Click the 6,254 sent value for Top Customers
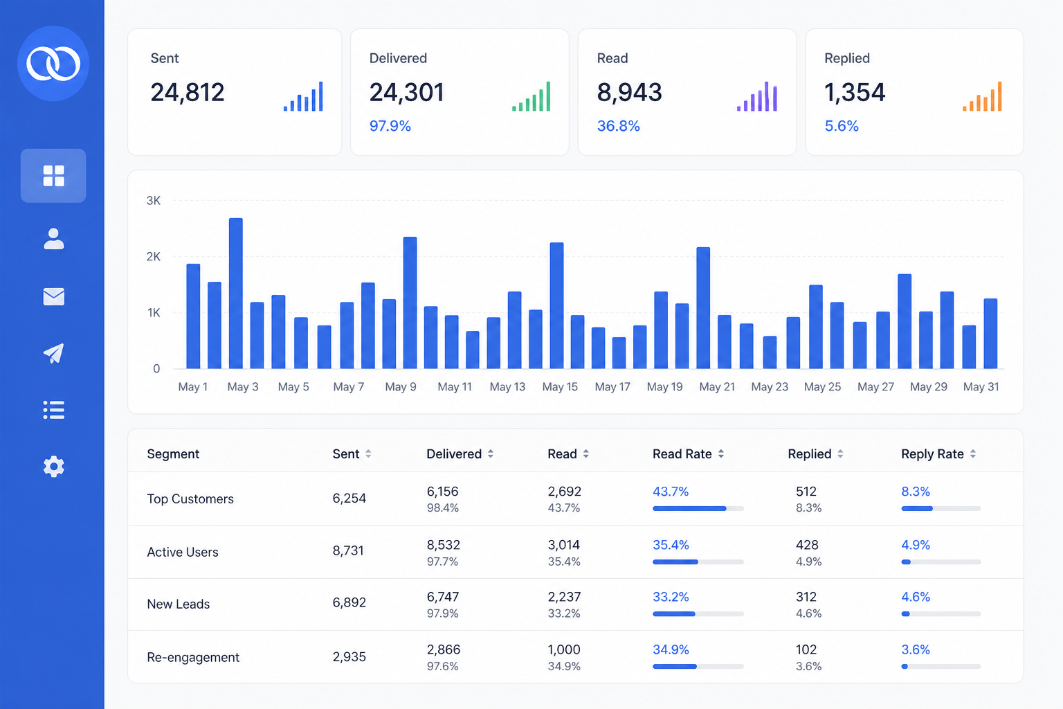 coord(349,499)
